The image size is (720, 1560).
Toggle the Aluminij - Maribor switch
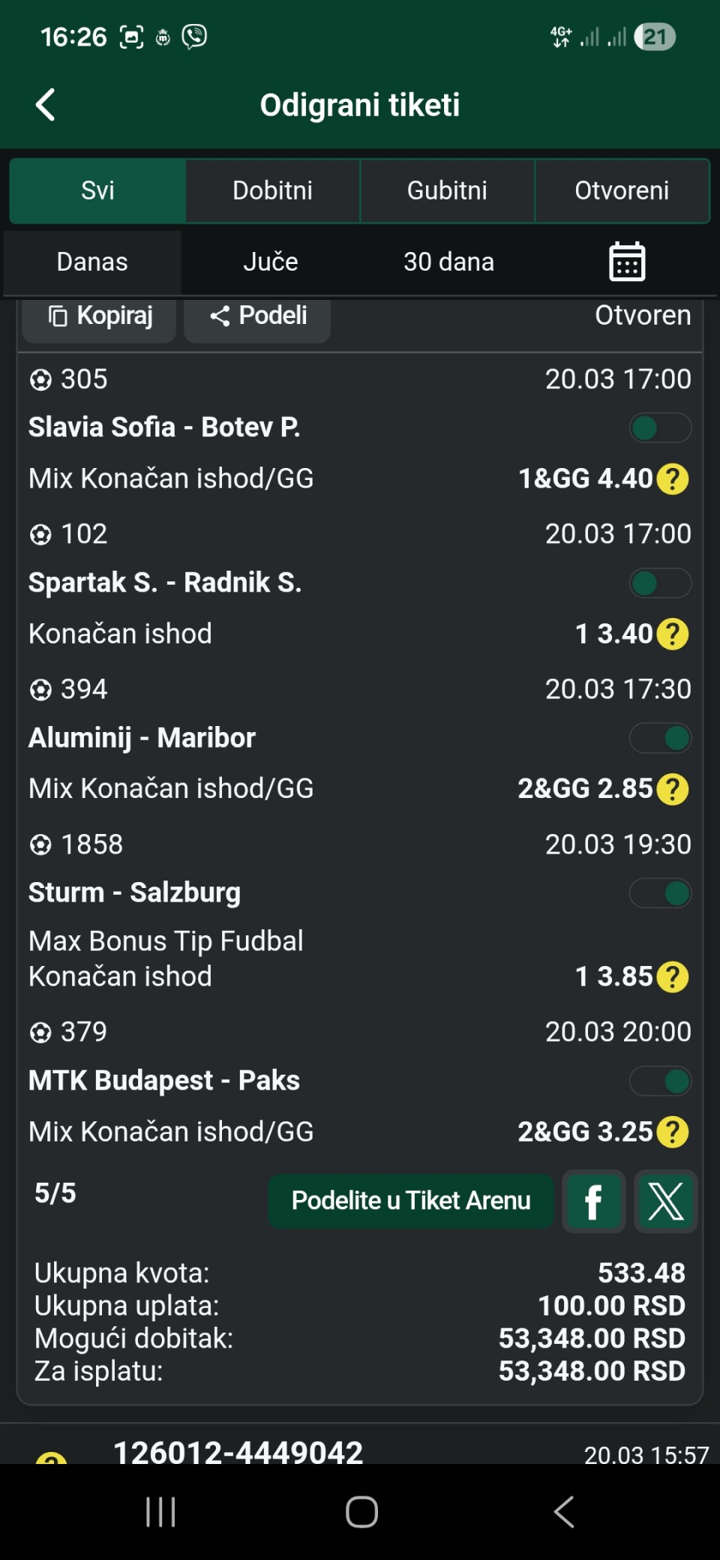click(660, 738)
